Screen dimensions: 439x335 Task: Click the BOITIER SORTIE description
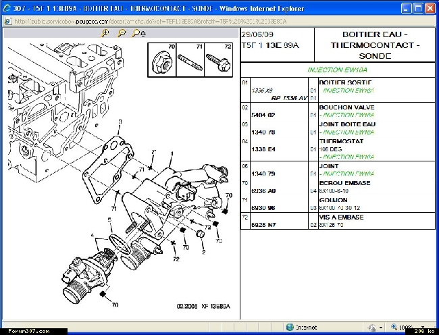pos(345,82)
